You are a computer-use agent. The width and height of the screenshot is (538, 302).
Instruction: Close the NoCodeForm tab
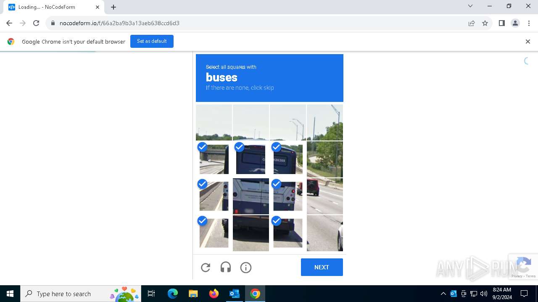pos(98,7)
